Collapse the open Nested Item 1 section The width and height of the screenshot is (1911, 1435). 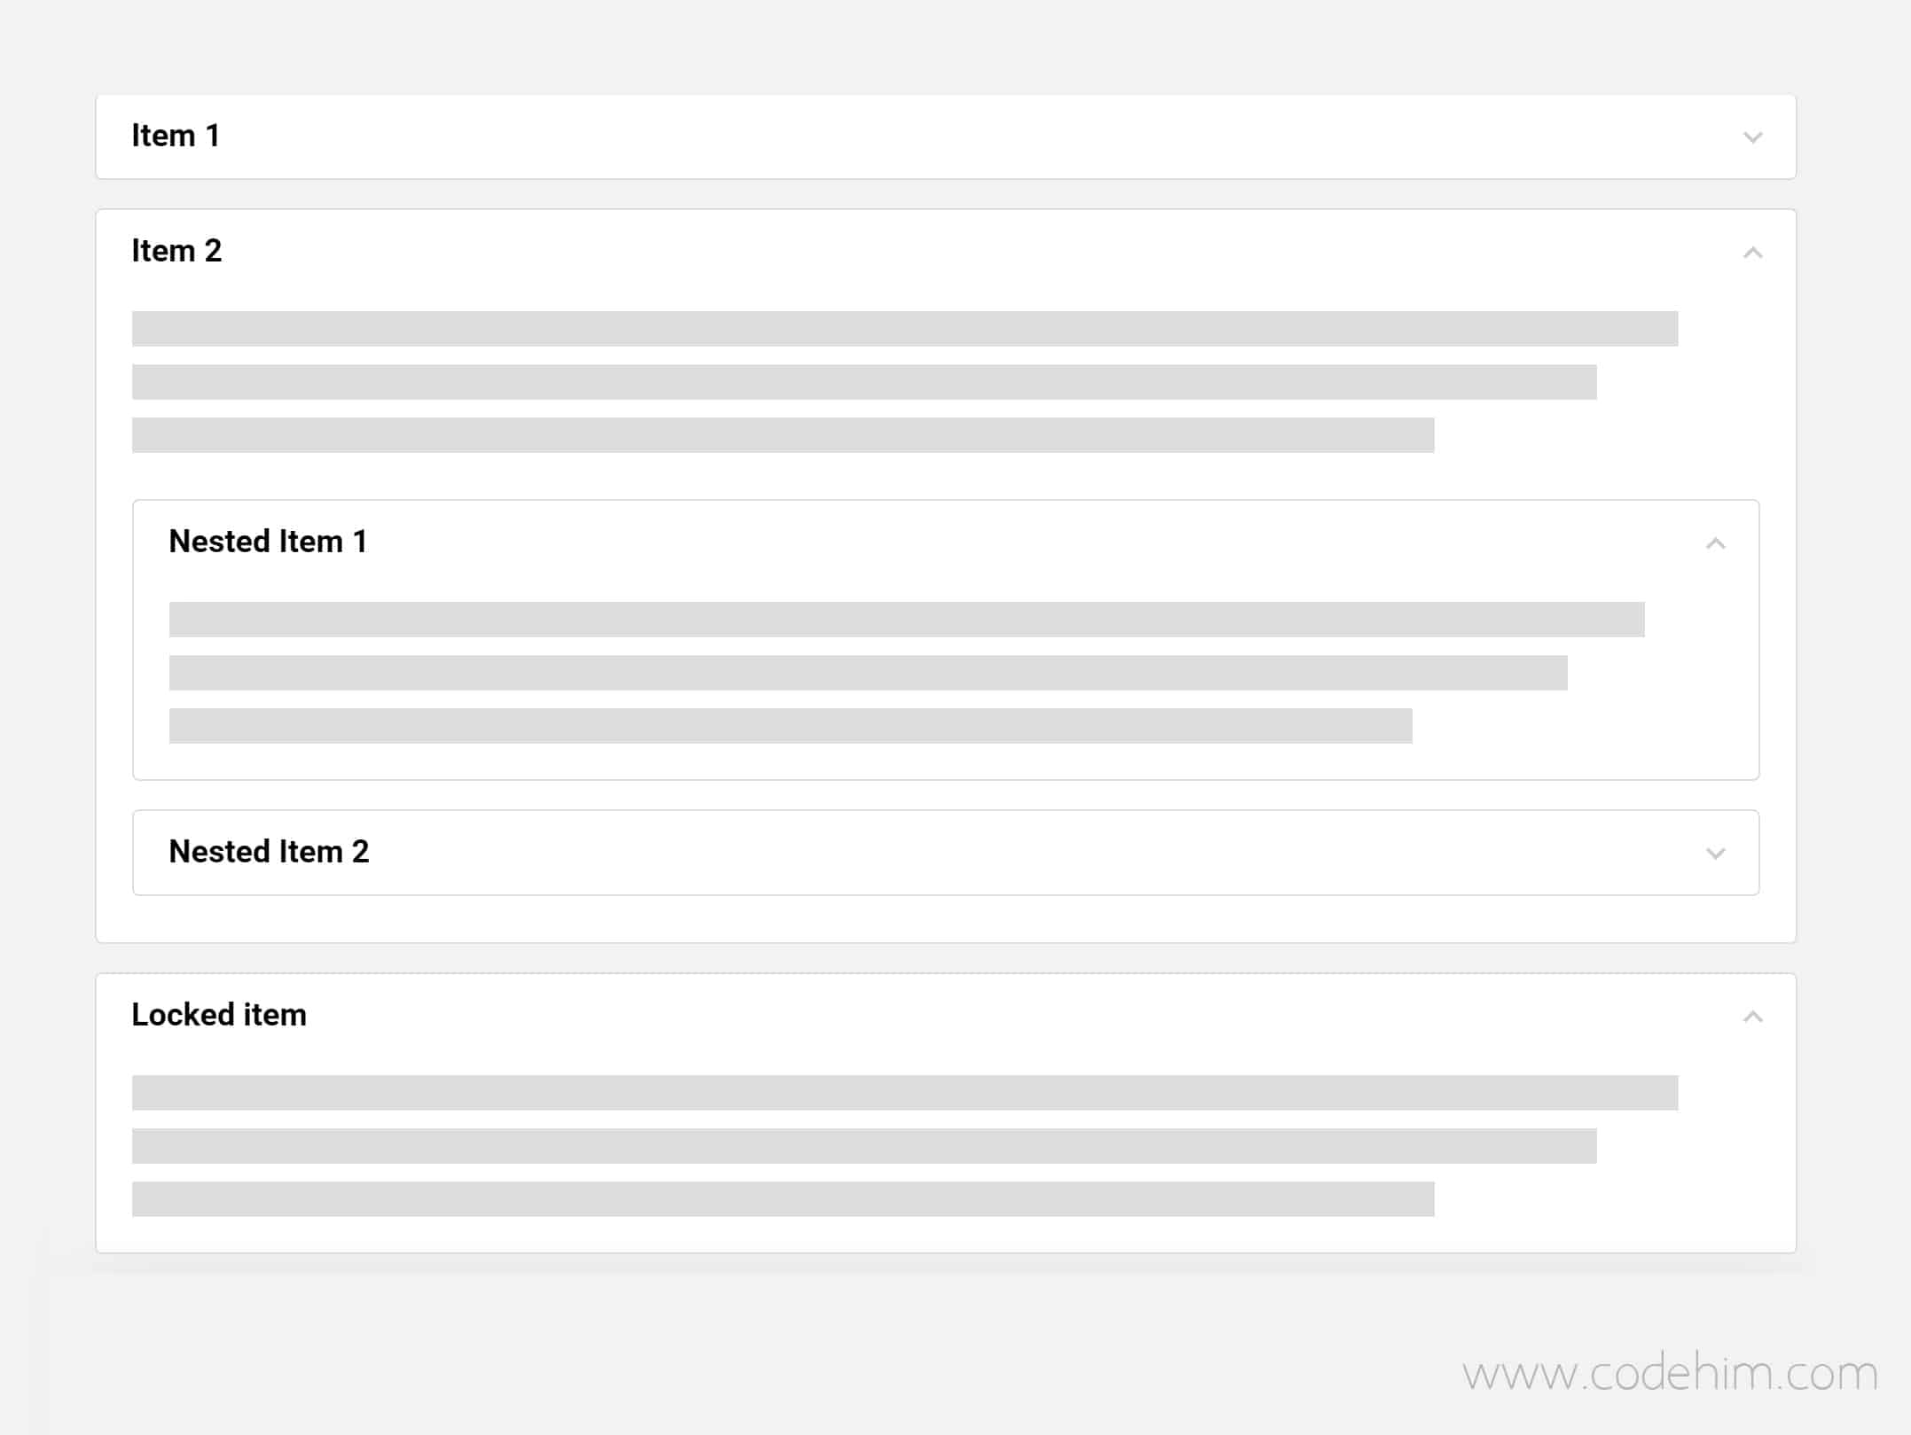tap(1715, 542)
